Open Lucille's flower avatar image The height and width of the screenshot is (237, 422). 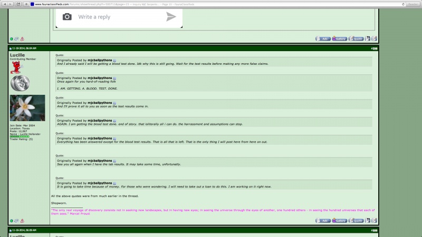[27, 108]
